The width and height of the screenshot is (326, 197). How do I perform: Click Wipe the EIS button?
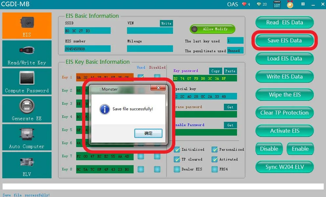click(284, 95)
